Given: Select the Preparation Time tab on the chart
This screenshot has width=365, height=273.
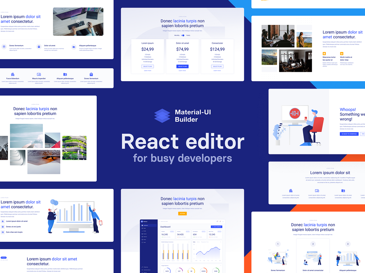Looking at the screenshot, I should (204, 242).
